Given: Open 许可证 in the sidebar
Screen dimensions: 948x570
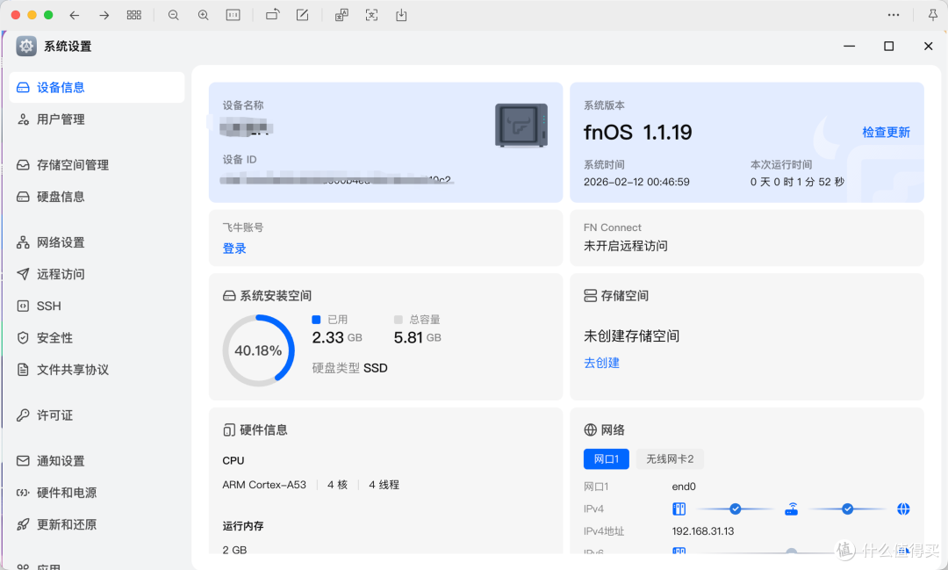Looking at the screenshot, I should (x=97, y=415).
